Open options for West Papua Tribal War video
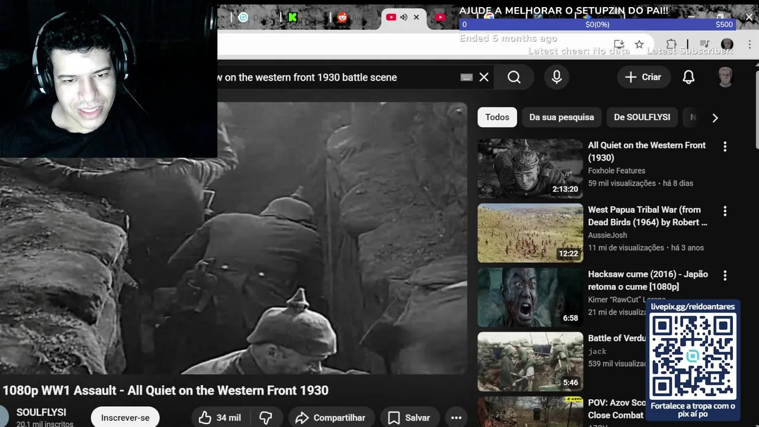This screenshot has height=427, width=759. coord(725,211)
